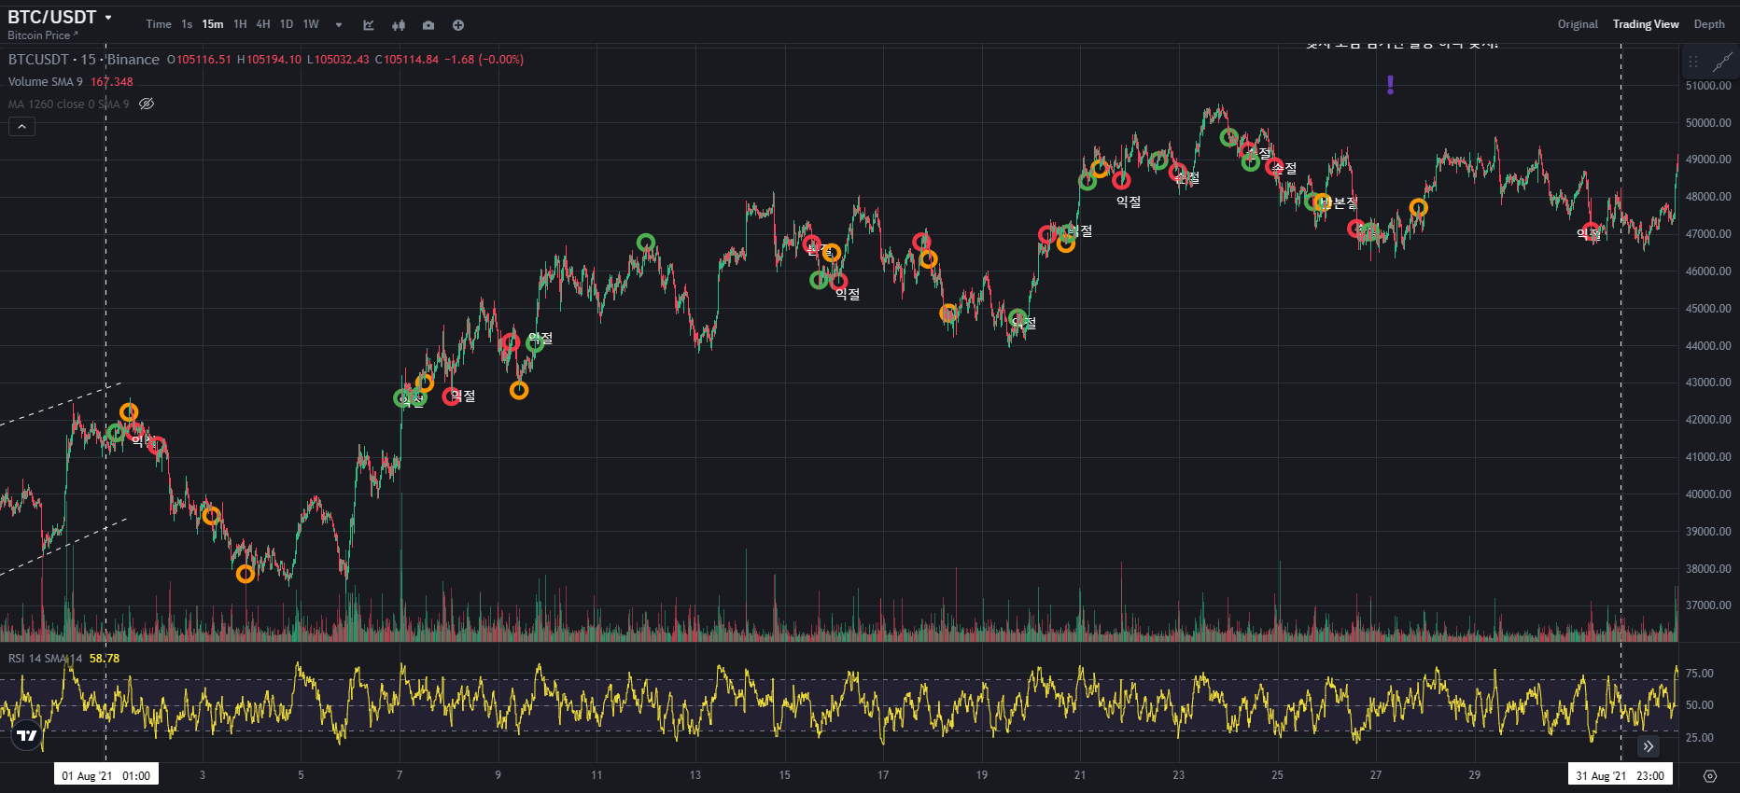The width and height of the screenshot is (1740, 793).
Task: Grab the floating toolbar drag handle
Action: (1693, 63)
